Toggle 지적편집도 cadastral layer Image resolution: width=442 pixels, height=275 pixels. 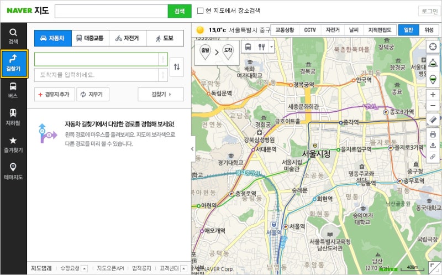[380, 30]
